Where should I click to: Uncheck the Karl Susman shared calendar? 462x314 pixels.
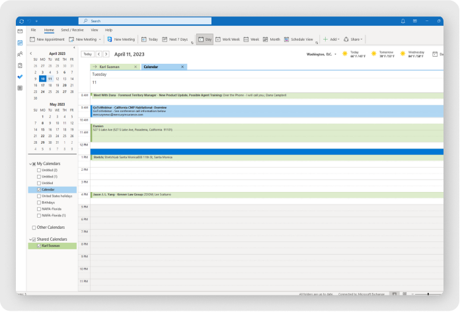tap(39, 245)
